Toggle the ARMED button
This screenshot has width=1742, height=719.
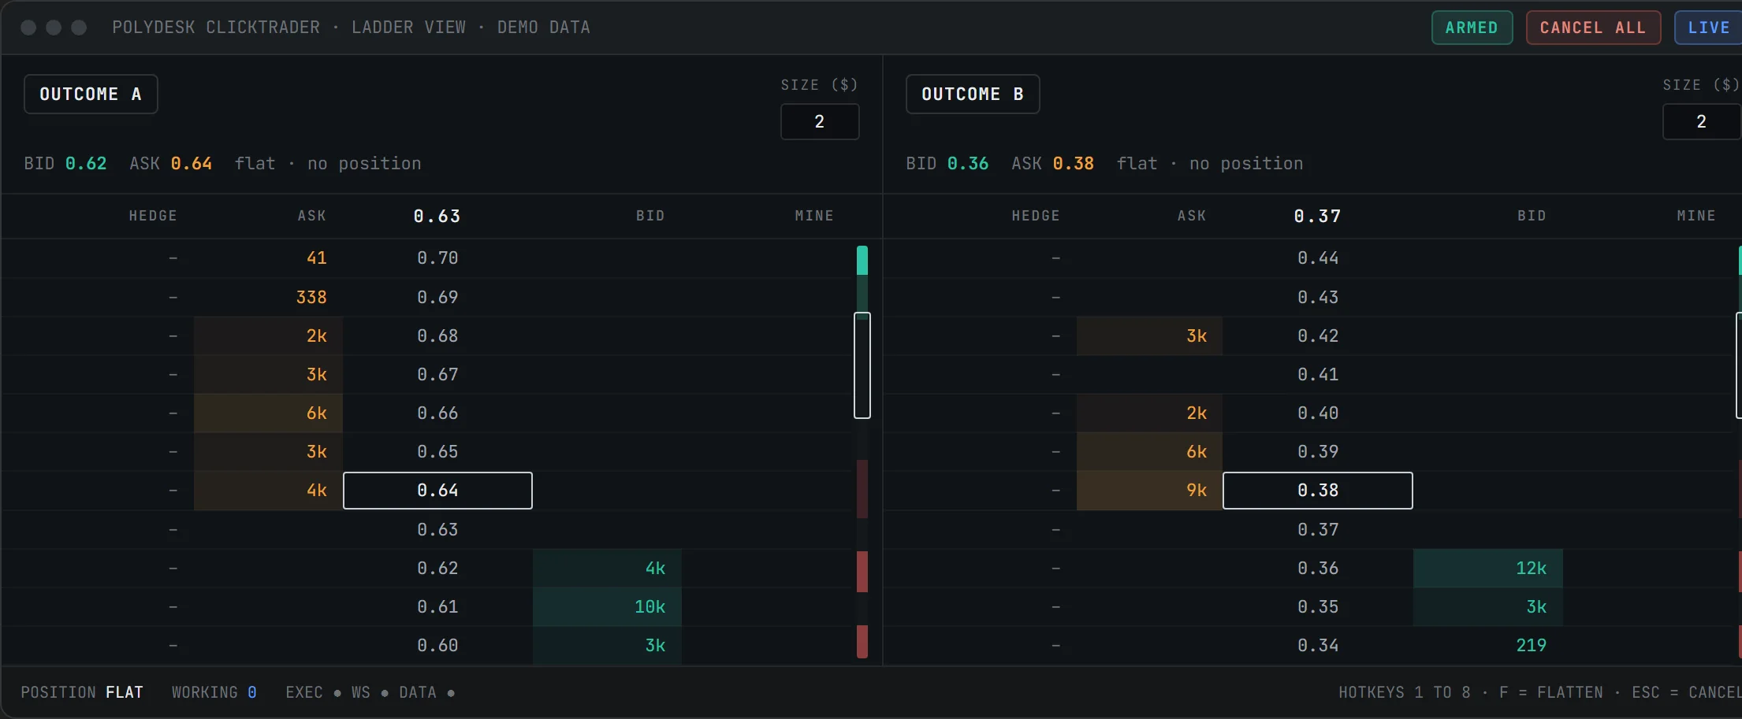[x=1472, y=28]
